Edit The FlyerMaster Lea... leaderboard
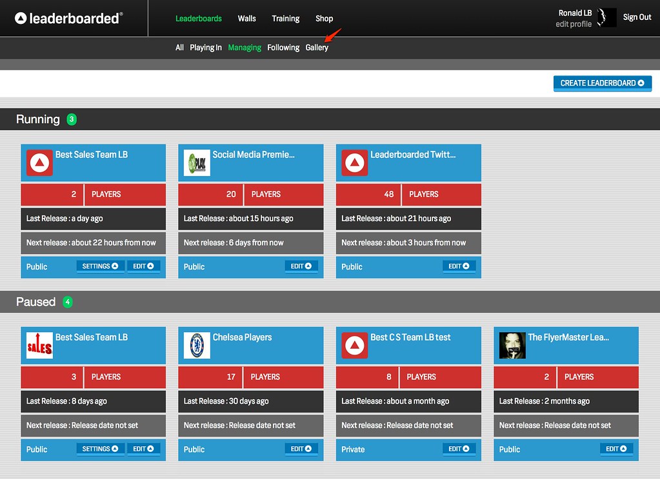This screenshot has width=660, height=479. (x=616, y=449)
